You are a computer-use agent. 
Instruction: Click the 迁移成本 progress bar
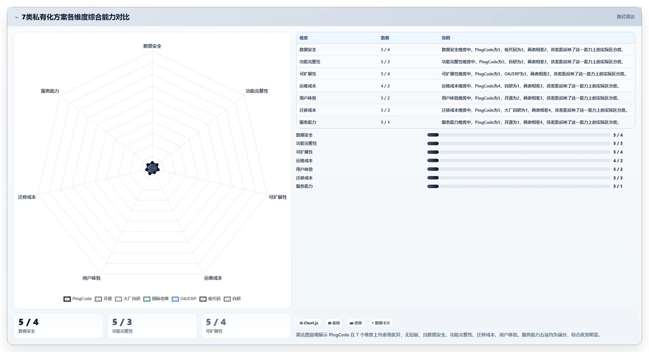519,178
